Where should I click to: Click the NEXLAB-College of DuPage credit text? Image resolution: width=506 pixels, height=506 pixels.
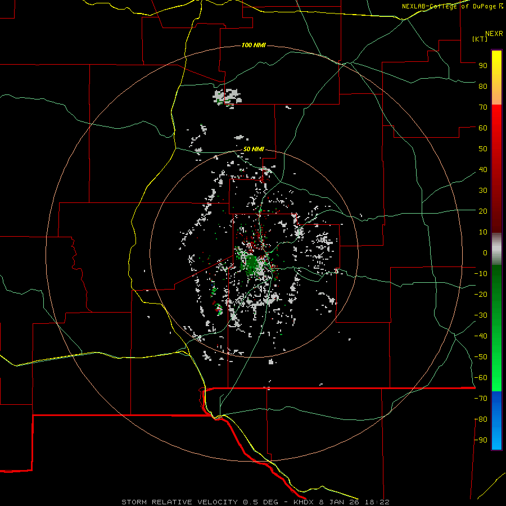pyautogui.click(x=453, y=6)
